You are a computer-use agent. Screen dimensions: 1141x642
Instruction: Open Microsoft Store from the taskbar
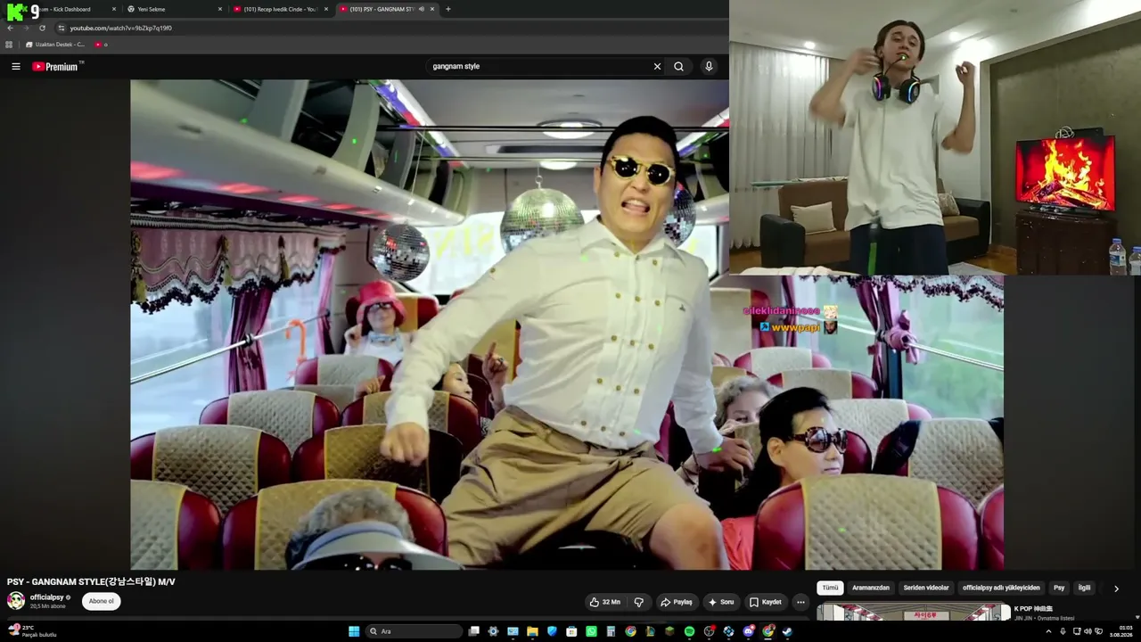click(571, 631)
